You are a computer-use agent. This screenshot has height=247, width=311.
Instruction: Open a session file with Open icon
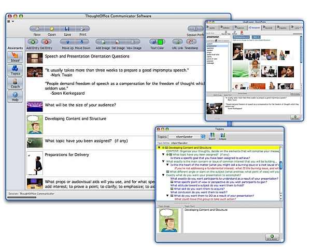click(x=52, y=29)
